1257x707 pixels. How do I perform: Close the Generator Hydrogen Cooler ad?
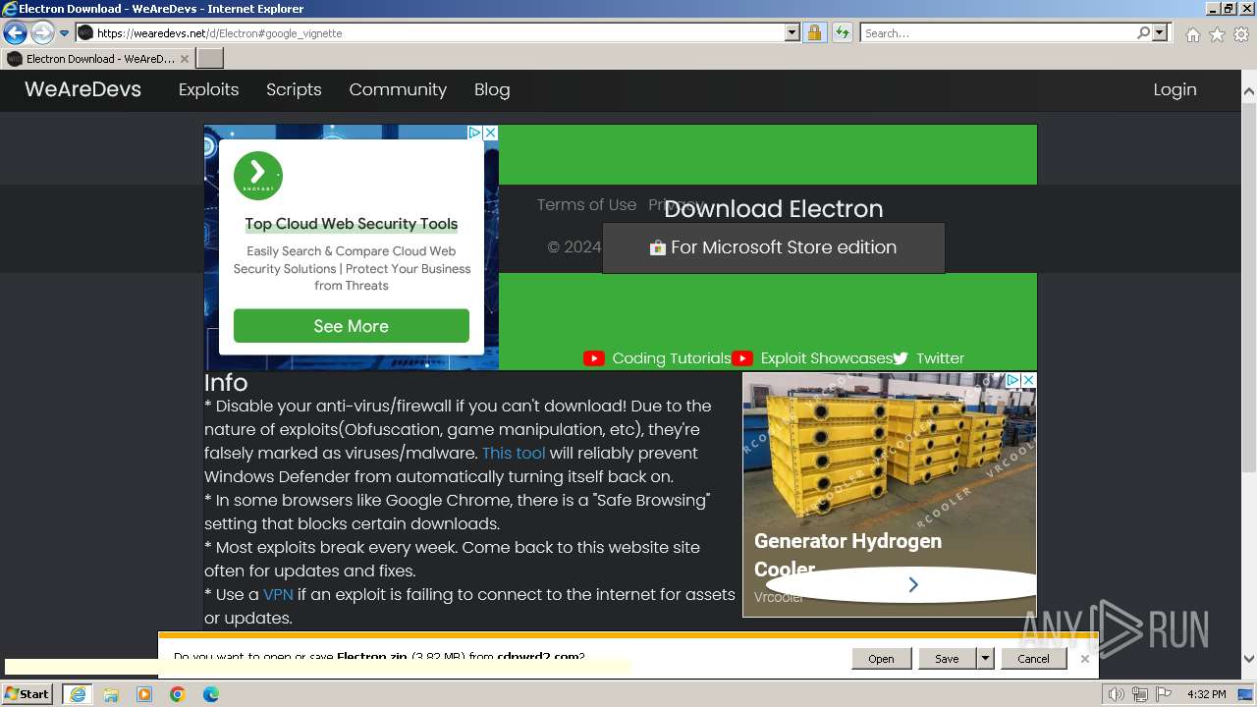pos(1028,380)
